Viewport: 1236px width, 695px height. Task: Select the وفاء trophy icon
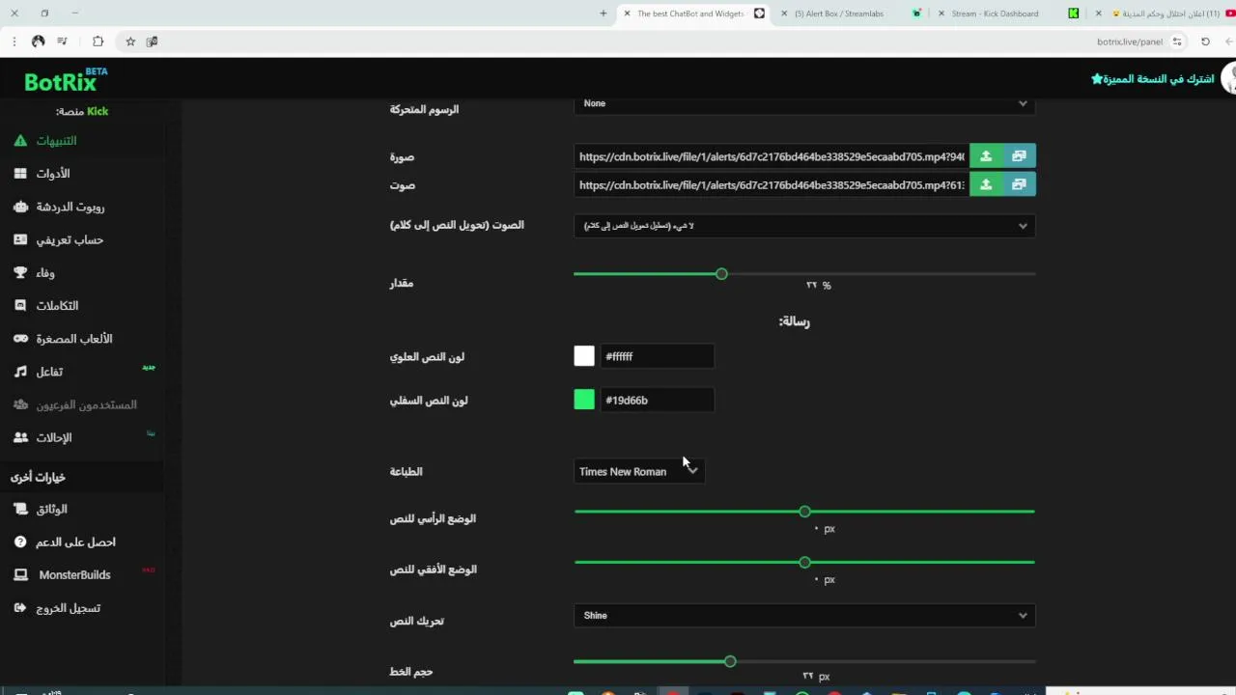click(x=20, y=273)
